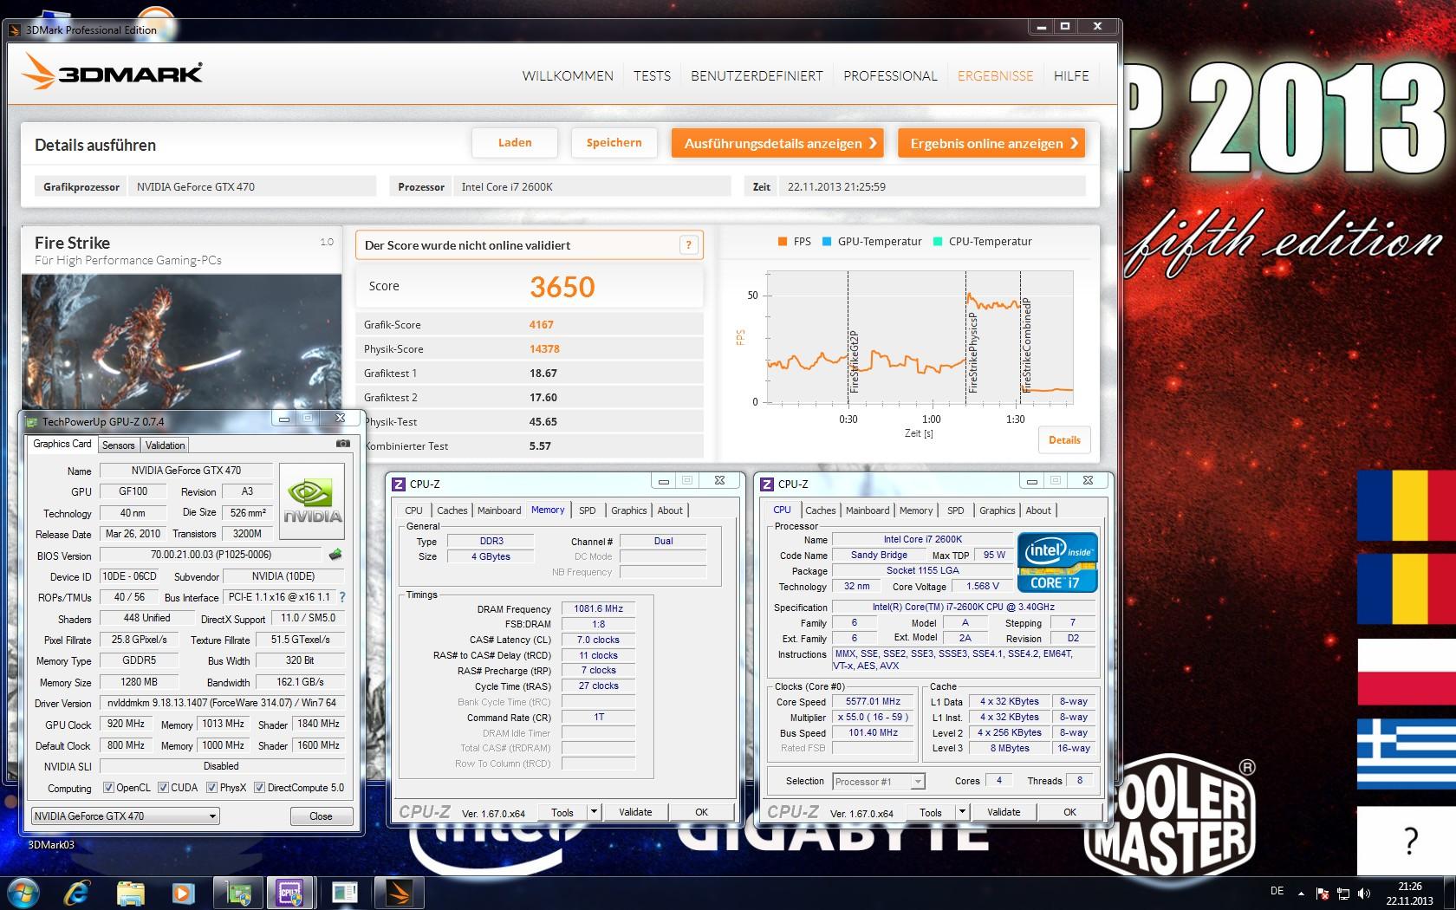The width and height of the screenshot is (1456, 910).
Task: Open Windows Media Player from the taskbar
Action: (x=182, y=892)
